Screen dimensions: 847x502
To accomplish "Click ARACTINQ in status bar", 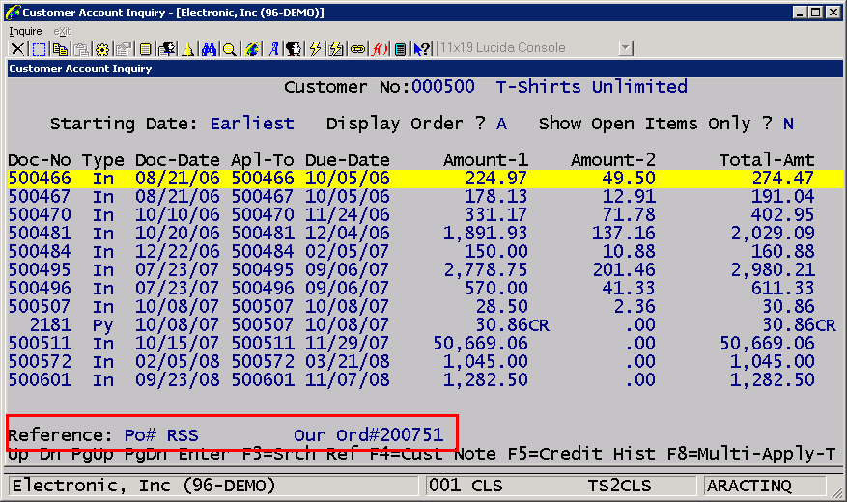I will 748,486.
